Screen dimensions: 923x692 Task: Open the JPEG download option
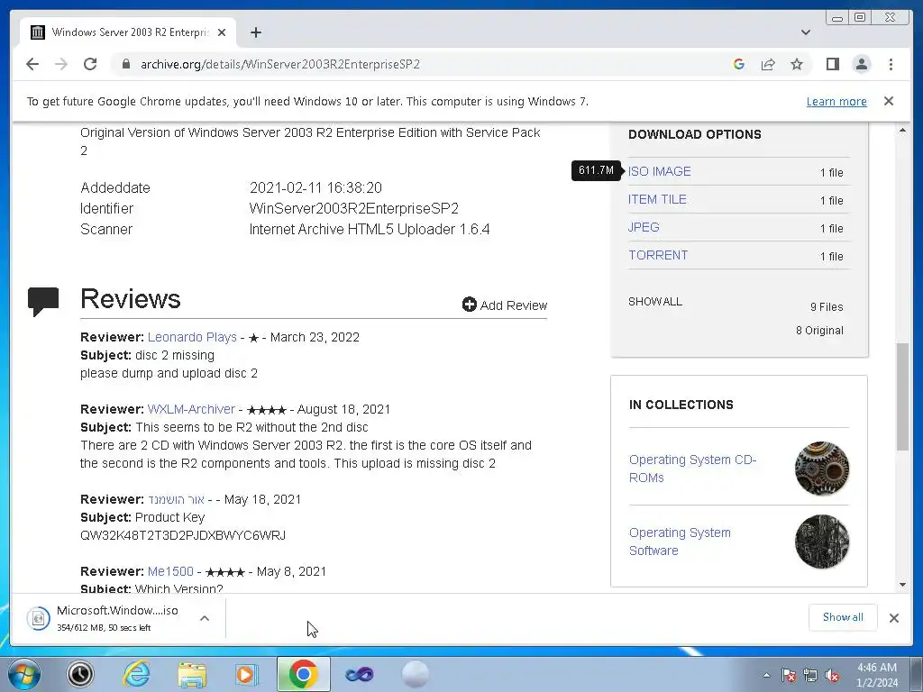[644, 227]
